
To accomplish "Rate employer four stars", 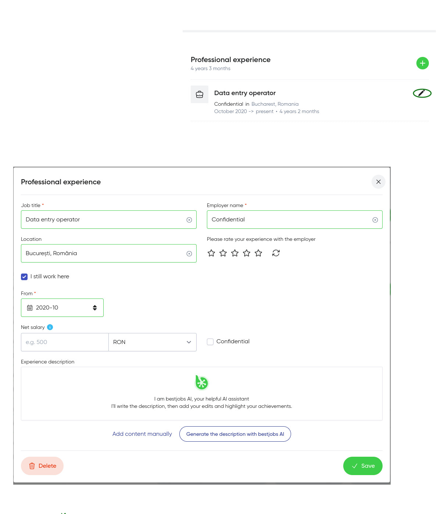I will (x=247, y=253).
